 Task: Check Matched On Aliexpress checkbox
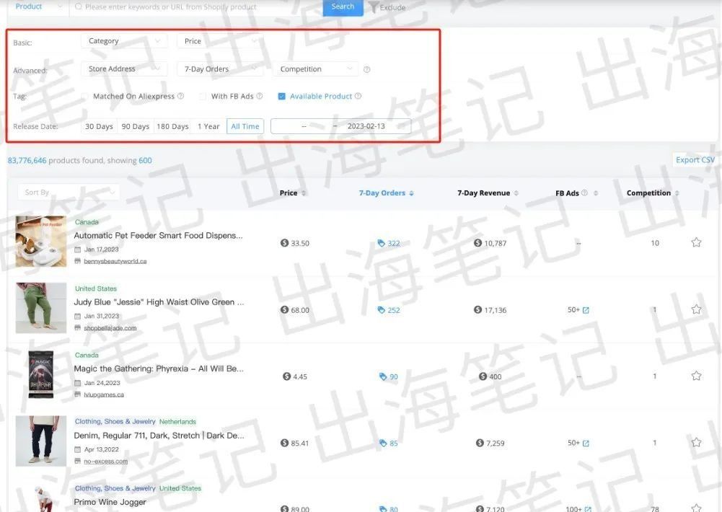point(84,96)
